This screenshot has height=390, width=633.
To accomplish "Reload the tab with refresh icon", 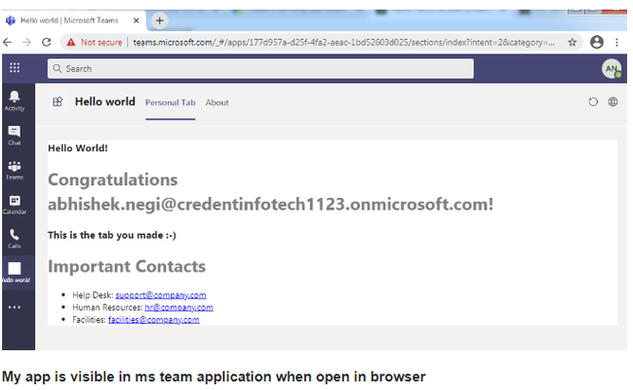I will pyautogui.click(x=593, y=102).
